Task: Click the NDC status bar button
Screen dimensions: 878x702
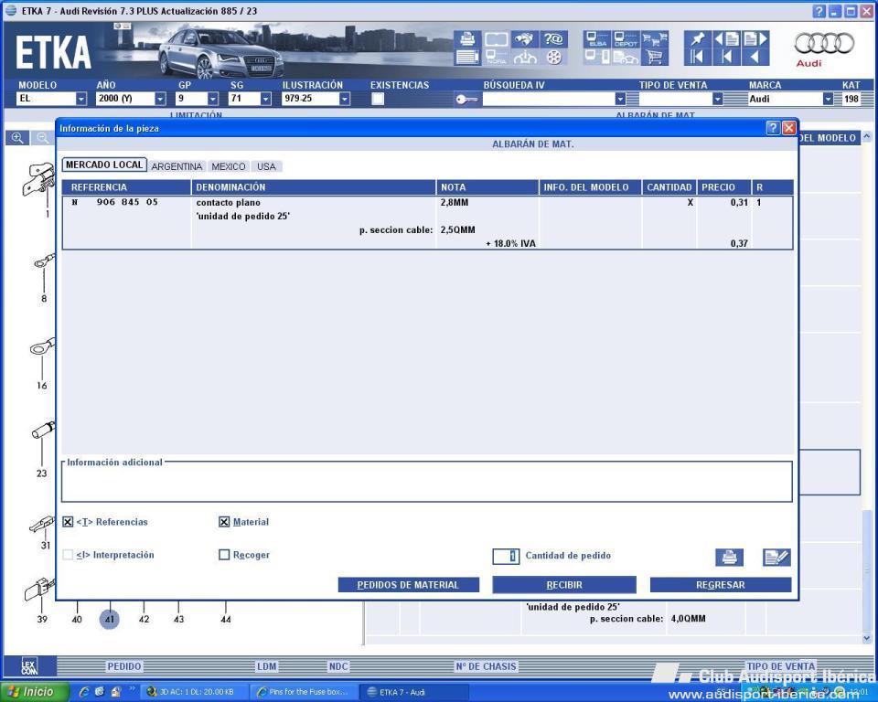Action: [338, 666]
